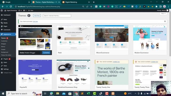Click Windows taskbar search box

tap(24, 94)
